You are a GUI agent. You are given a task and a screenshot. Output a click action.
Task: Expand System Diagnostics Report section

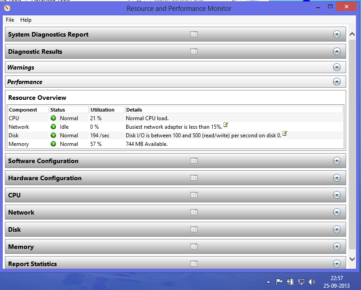coord(337,34)
